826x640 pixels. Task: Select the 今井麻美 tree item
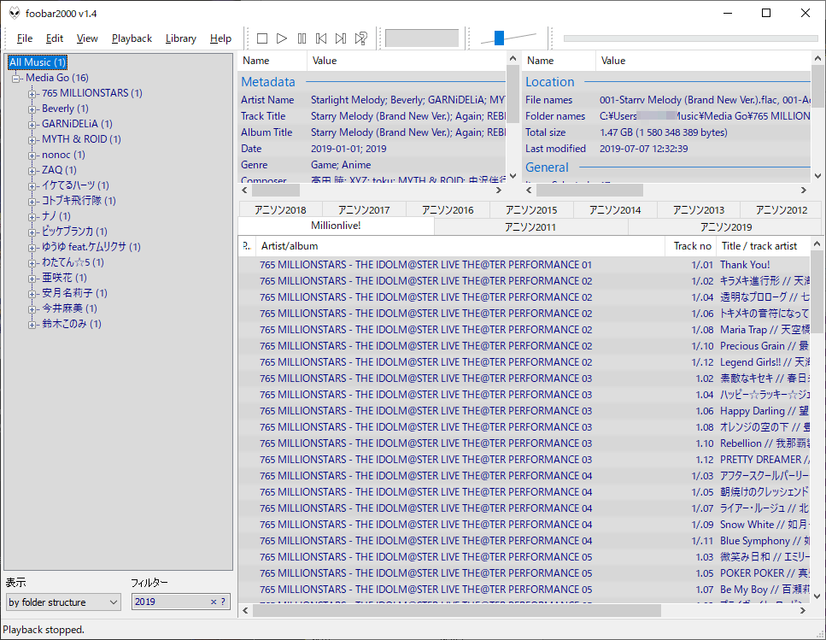click(69, 308)
